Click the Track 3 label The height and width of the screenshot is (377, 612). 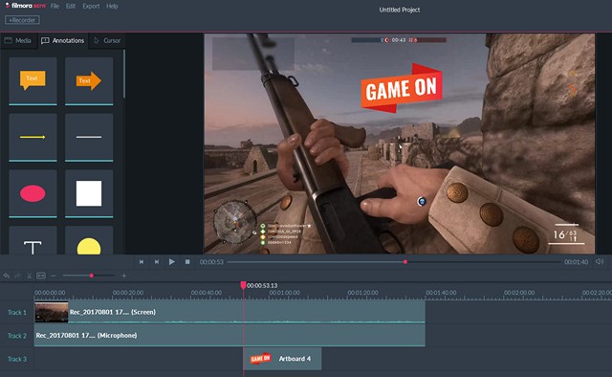click(x=17, y=359)
